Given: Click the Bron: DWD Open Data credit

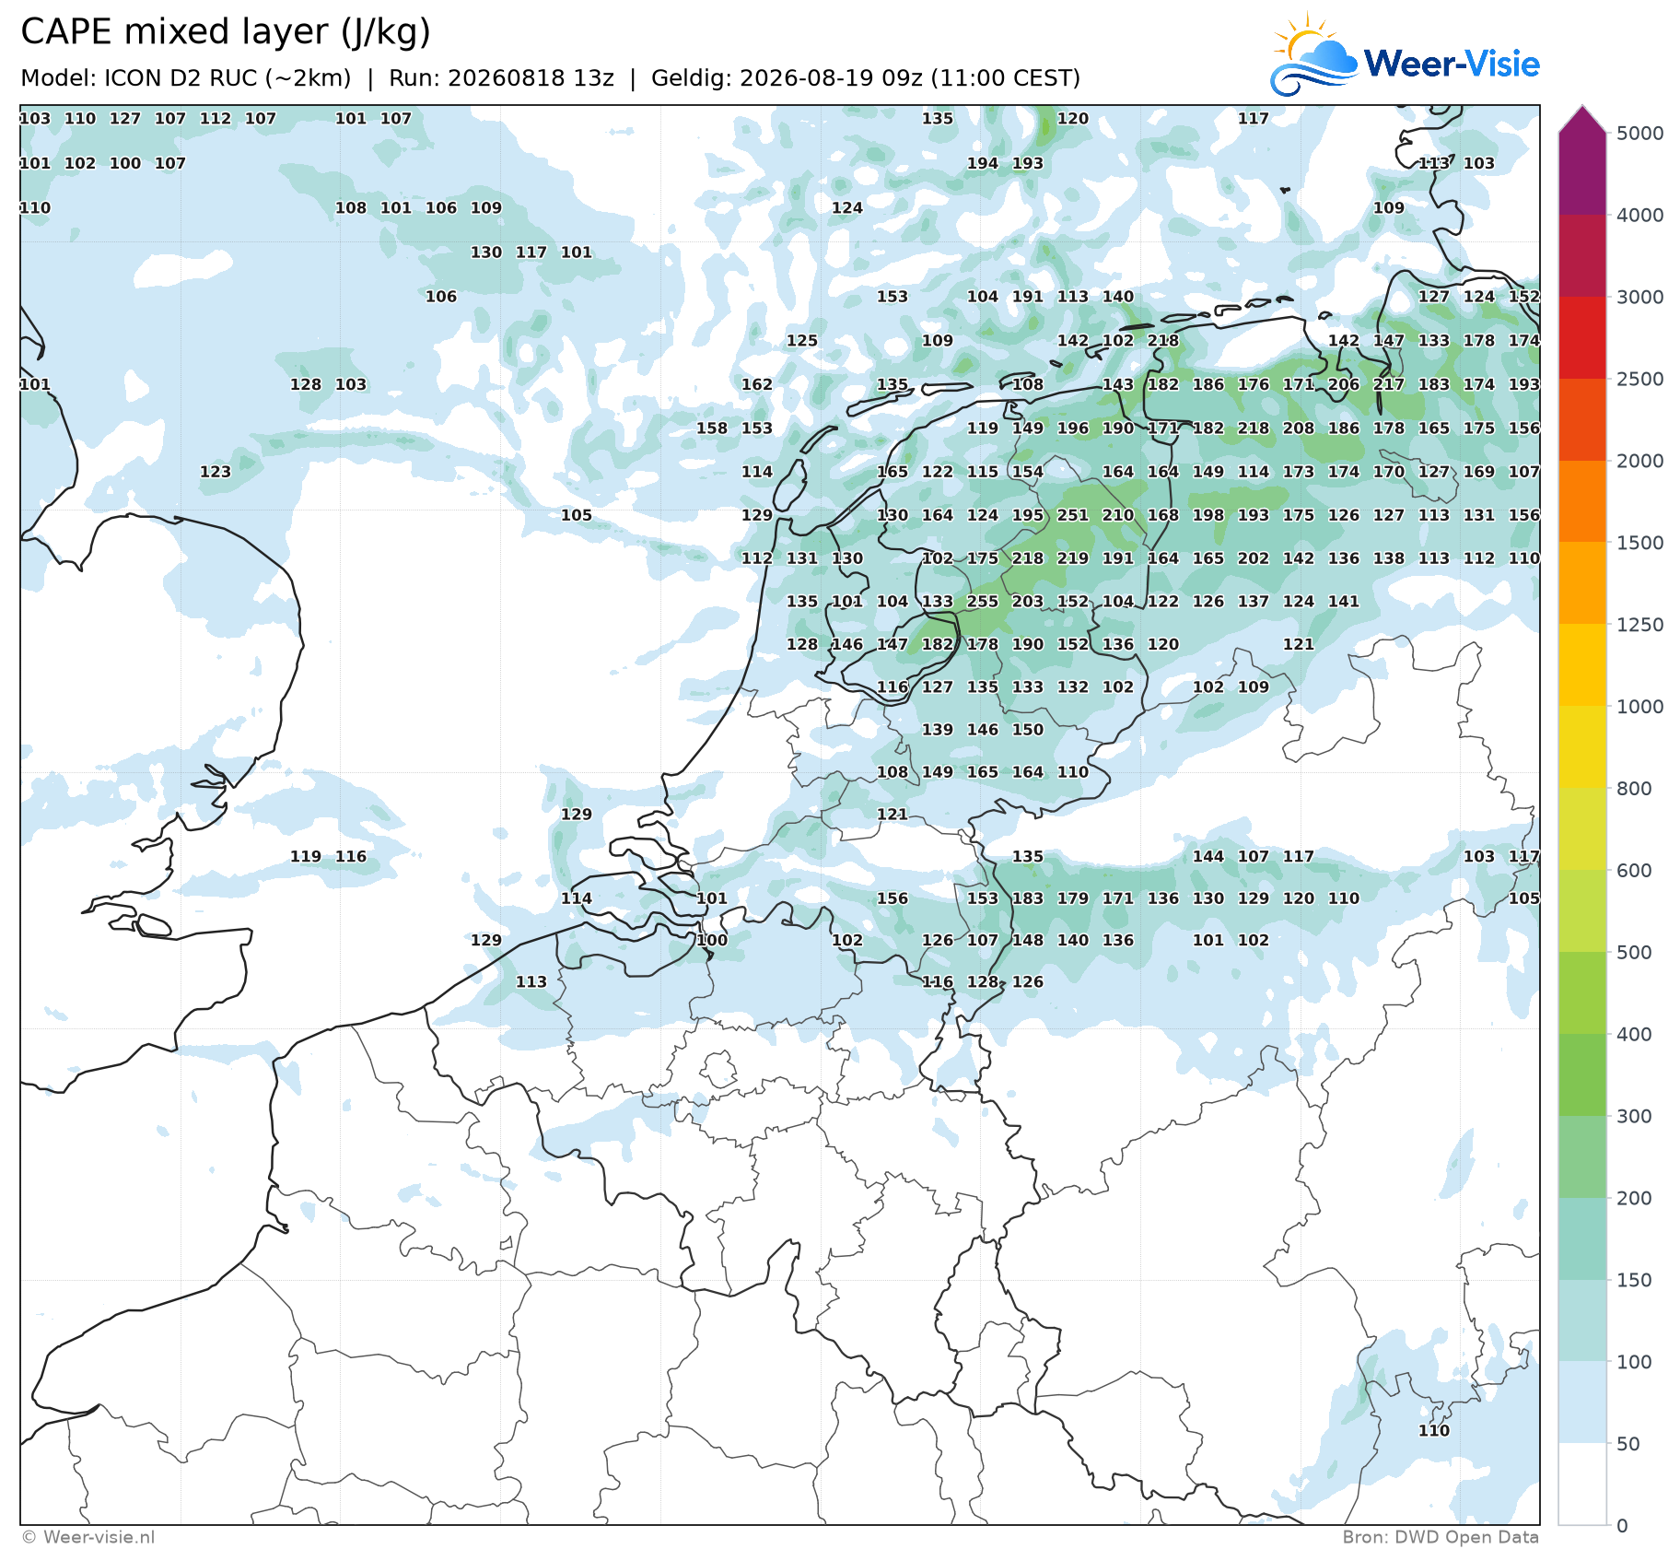Looking at the screenshot, I should point(1441,1537).
